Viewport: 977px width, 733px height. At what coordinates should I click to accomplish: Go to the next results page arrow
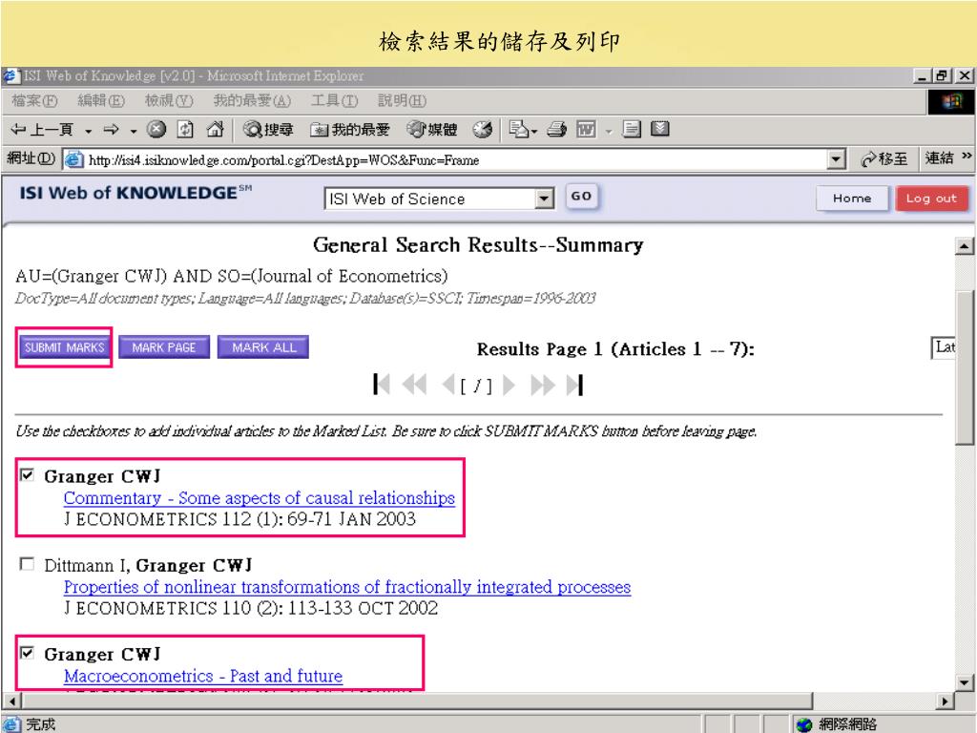[509, 385]
